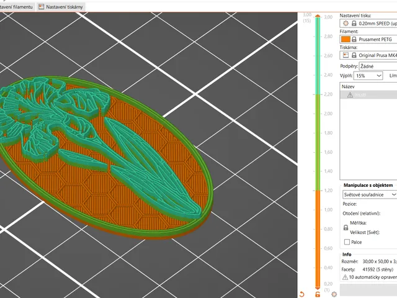
Task: Click the bottom thumb of layer slider
Action: 318,288
